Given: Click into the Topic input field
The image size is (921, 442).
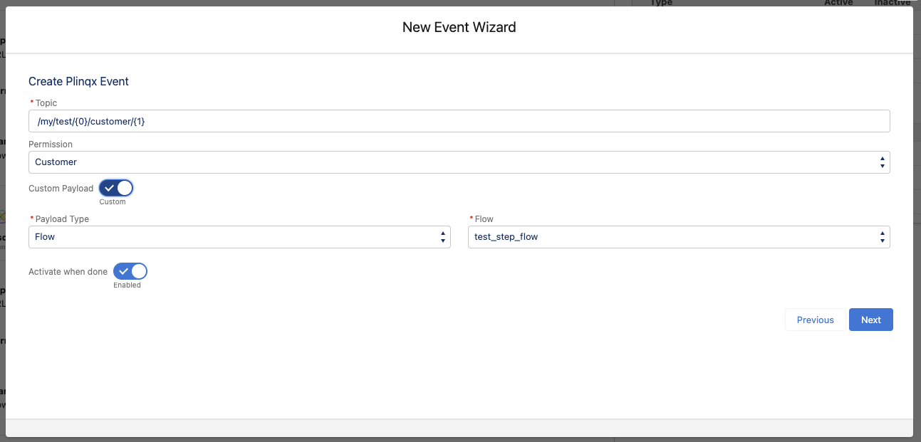Looking at the screenshot, I should [459, 121].
